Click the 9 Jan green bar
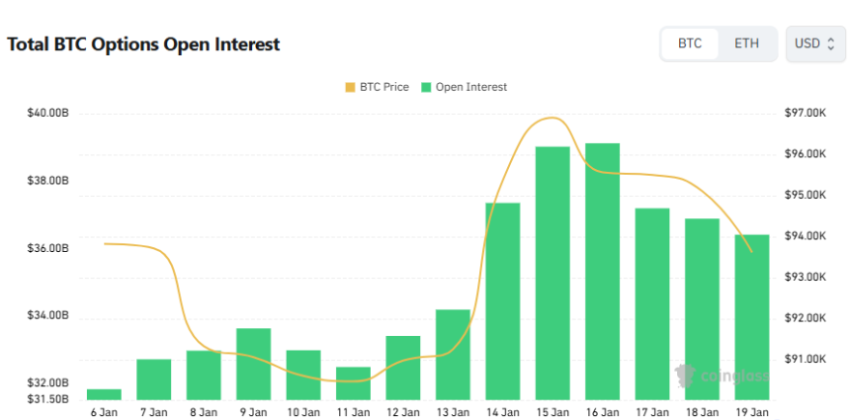This screenshot has height=420, width=850. coord(253,364)
